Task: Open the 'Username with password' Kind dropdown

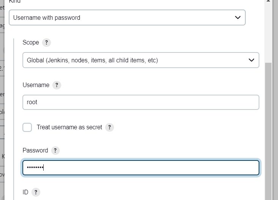Action: click(127, 17)
